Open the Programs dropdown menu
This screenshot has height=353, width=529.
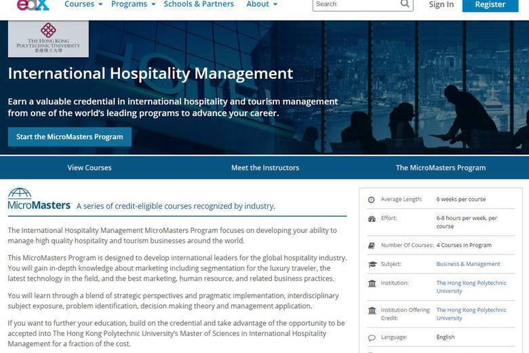click(x=133, y=4)
